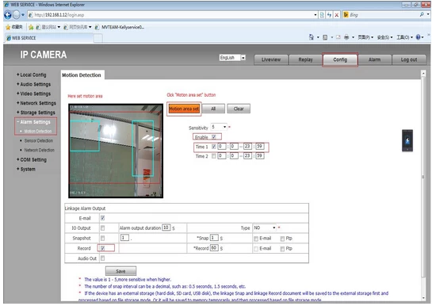Viewport: 436px width, 306px height.
Task: Click the refresh icon in address bar
Action: pyautogui.click(x=329, y=15)
